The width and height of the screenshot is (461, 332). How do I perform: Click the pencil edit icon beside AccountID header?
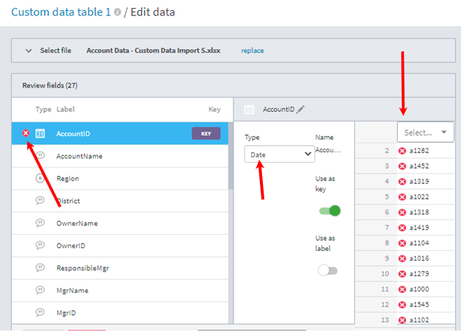click(x=300, y=110)
